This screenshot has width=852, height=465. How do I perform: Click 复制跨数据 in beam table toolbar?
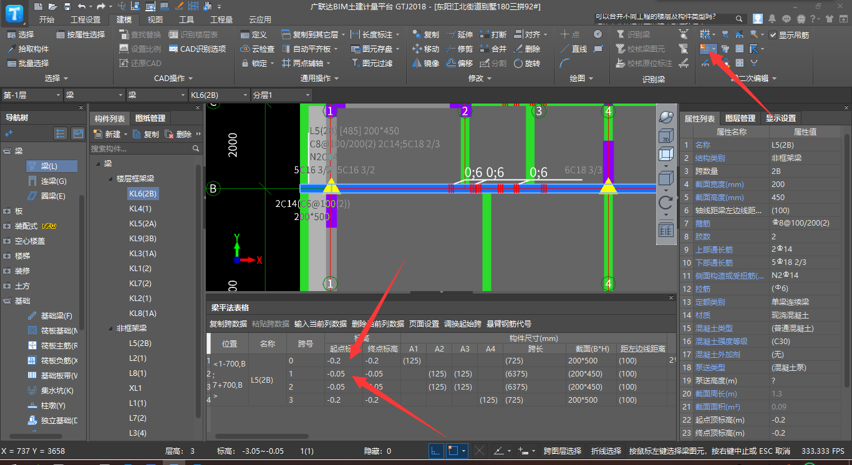point(228,324)
